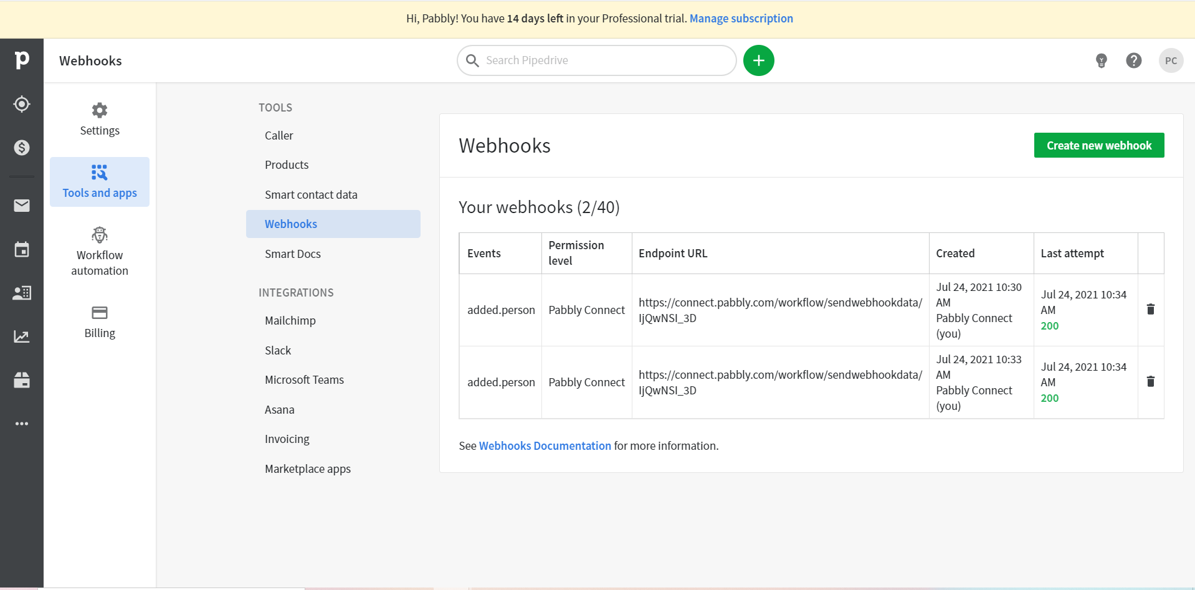Go to Caller under Tools
The image size is (1195, 590).
click(279, 136)
